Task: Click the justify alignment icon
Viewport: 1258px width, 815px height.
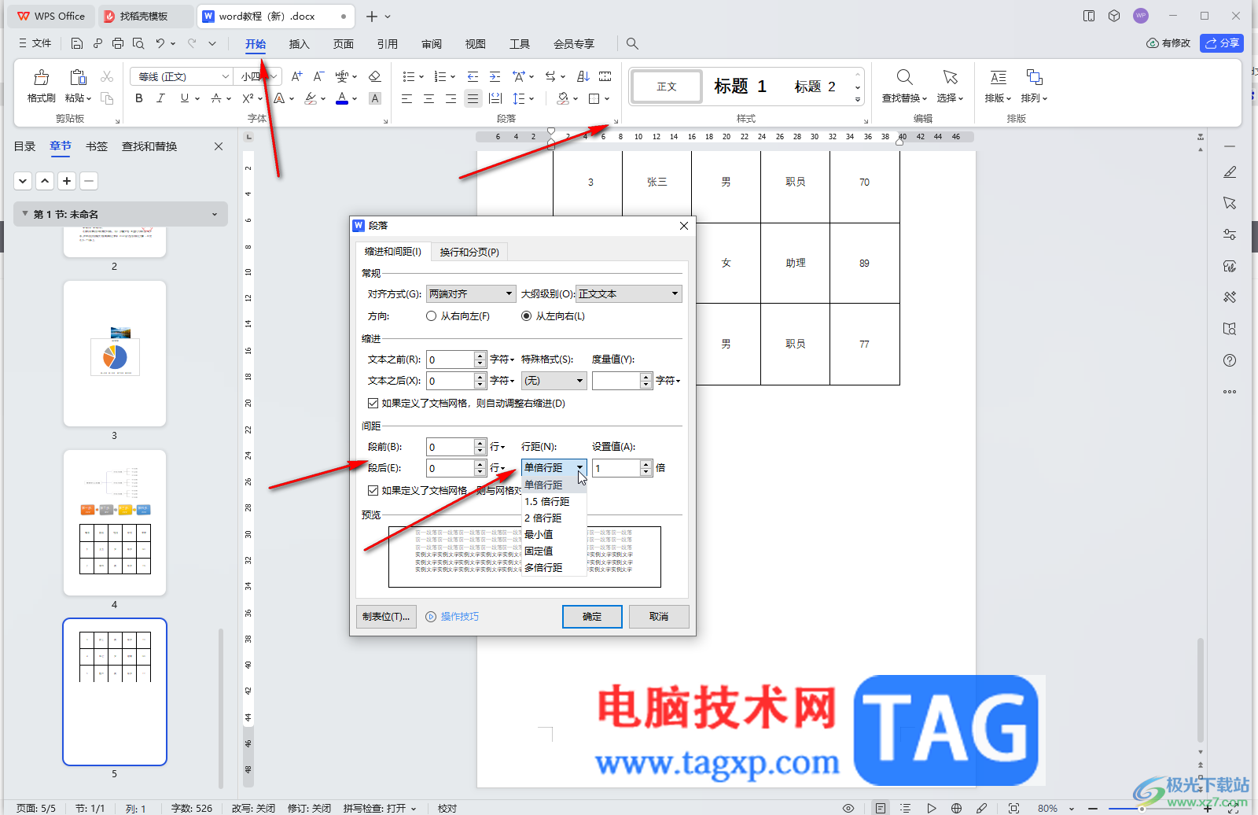Action: tap(473, 98)
